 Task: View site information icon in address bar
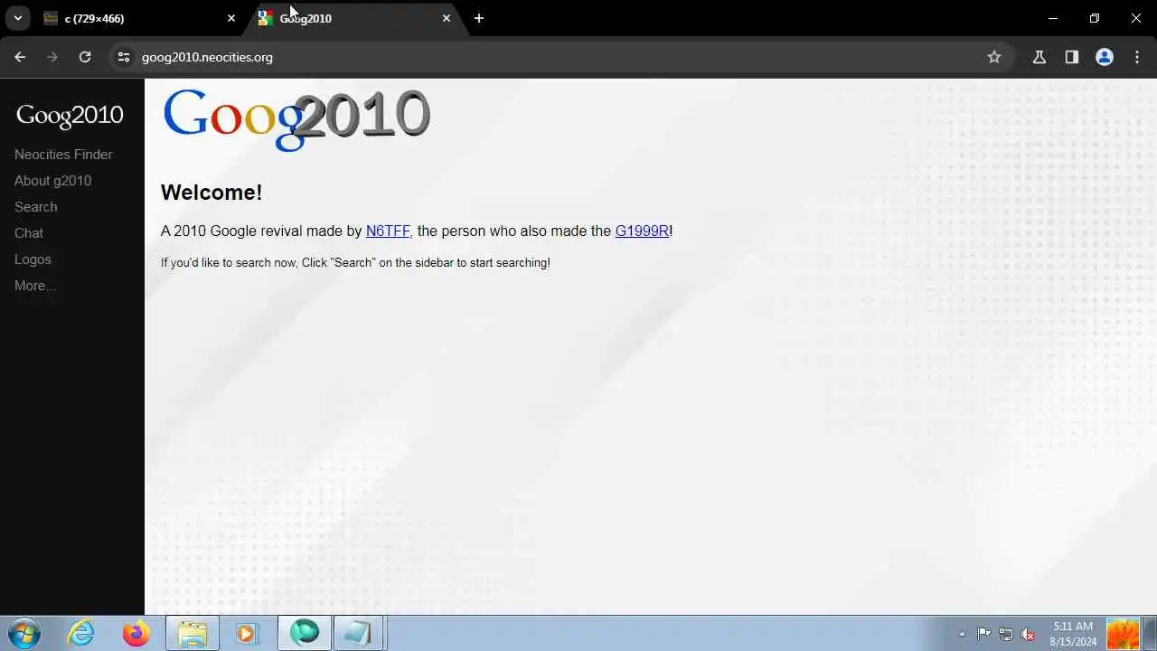click(124, 57)
